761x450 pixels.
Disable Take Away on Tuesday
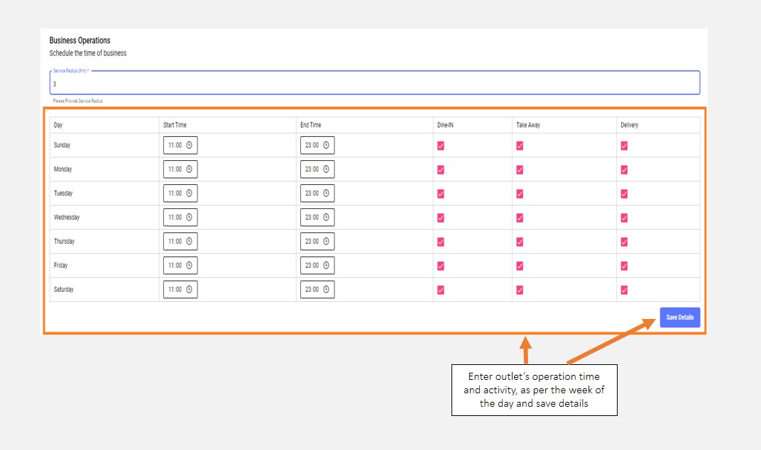520,193
